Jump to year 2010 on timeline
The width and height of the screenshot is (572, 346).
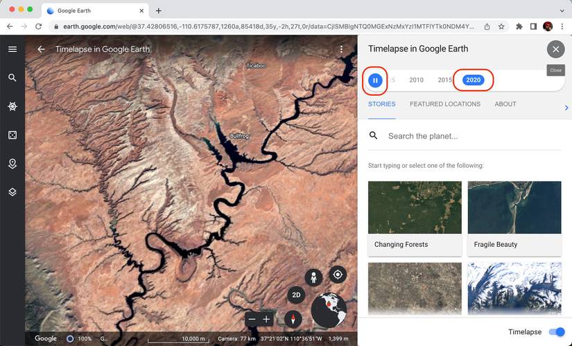[416, 80]
